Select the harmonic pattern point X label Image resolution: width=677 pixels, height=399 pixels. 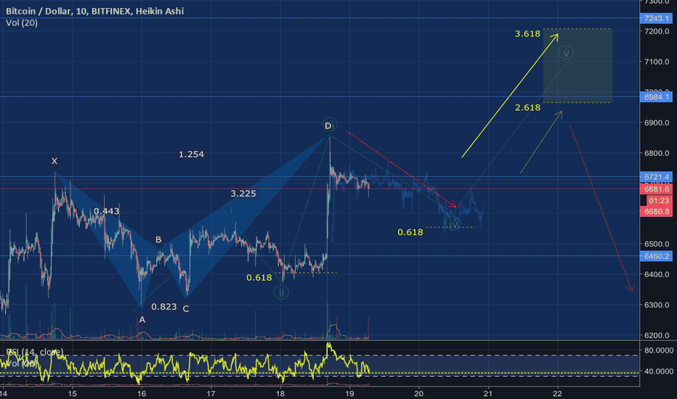pos(54,161)
